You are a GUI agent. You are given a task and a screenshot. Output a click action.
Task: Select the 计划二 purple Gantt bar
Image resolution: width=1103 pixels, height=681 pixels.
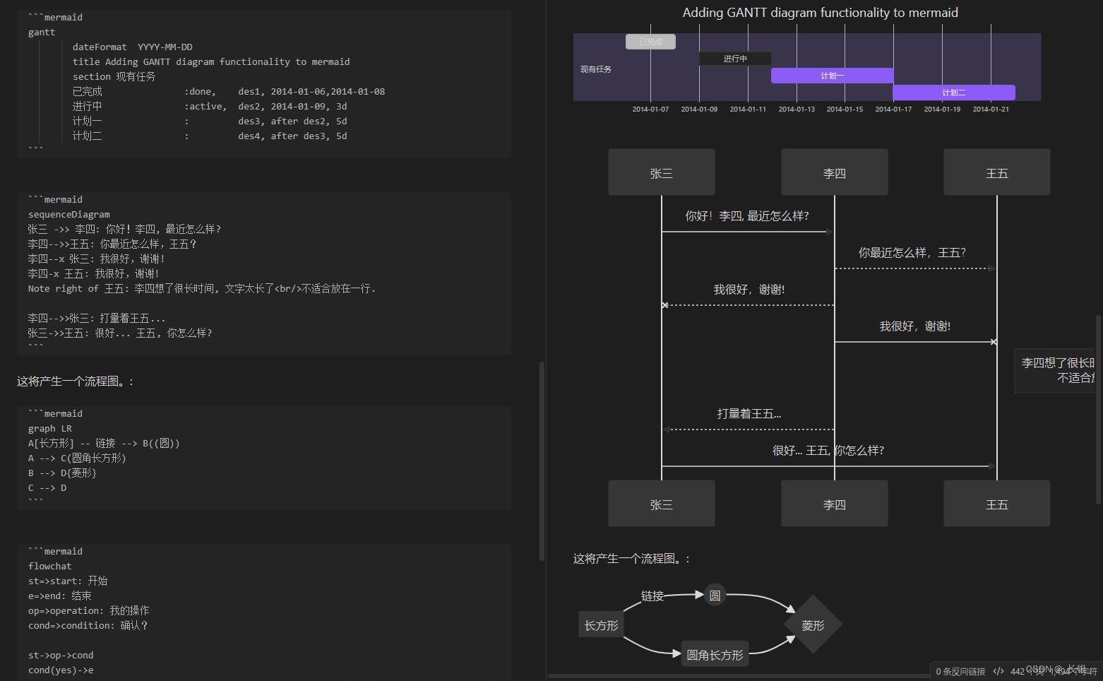(954, 93)
